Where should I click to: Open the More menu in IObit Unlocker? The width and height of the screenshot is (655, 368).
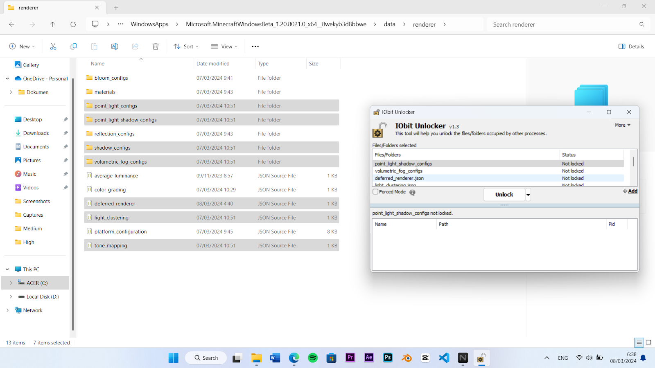[x=623, y=125]
